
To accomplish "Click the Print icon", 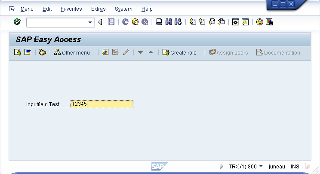I will 159,22.
